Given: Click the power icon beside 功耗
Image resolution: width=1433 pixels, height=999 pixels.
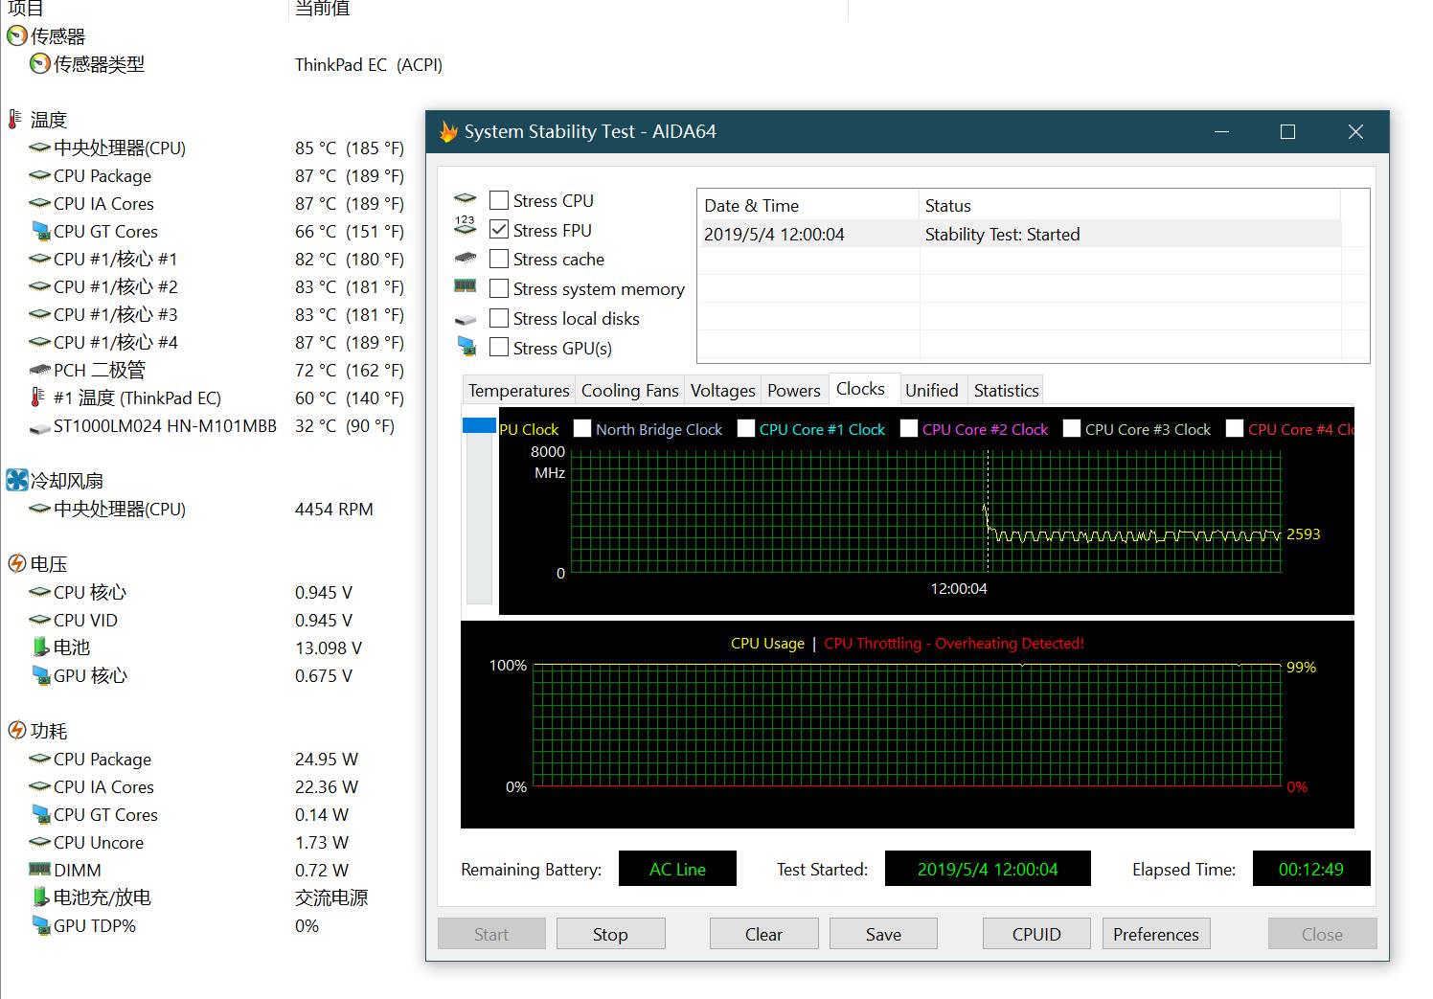Looking at the screenshot, I should point(16,731).
